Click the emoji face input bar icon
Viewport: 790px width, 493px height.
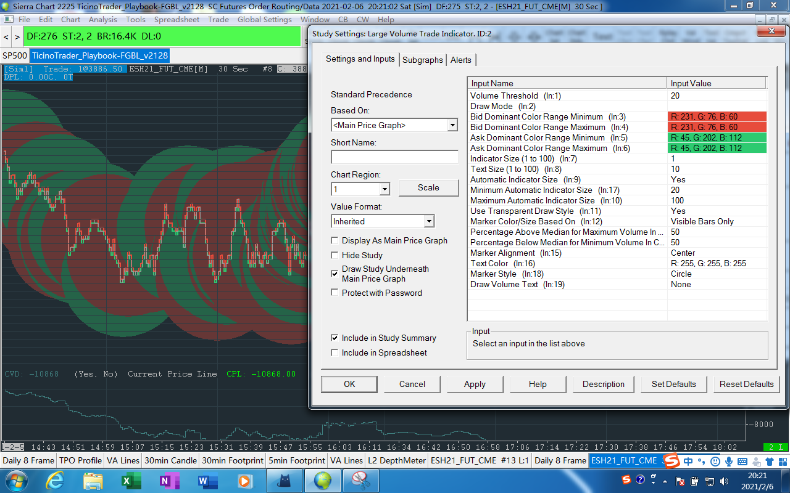tap(715, 461)
